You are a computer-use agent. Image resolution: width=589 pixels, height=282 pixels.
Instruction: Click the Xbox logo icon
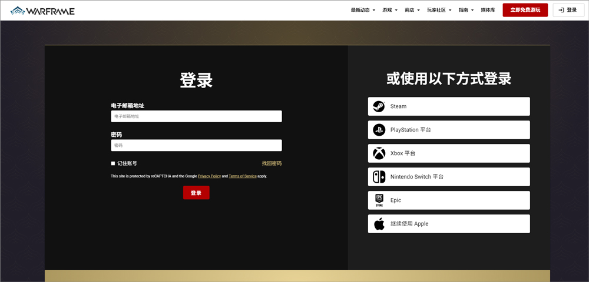(379, 153)
